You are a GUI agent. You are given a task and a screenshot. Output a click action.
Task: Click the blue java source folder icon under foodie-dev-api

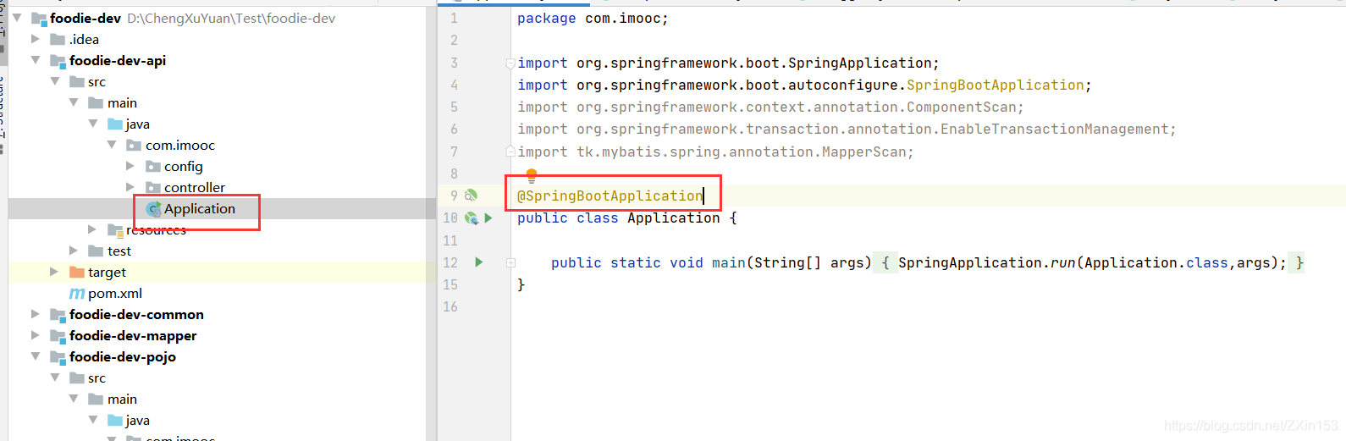116,124
